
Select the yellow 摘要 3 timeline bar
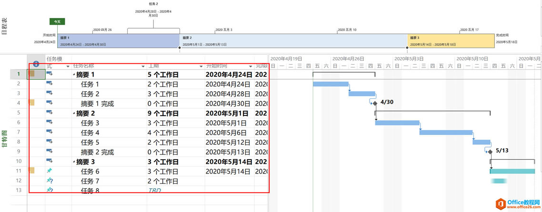click(x=451, y=41)
